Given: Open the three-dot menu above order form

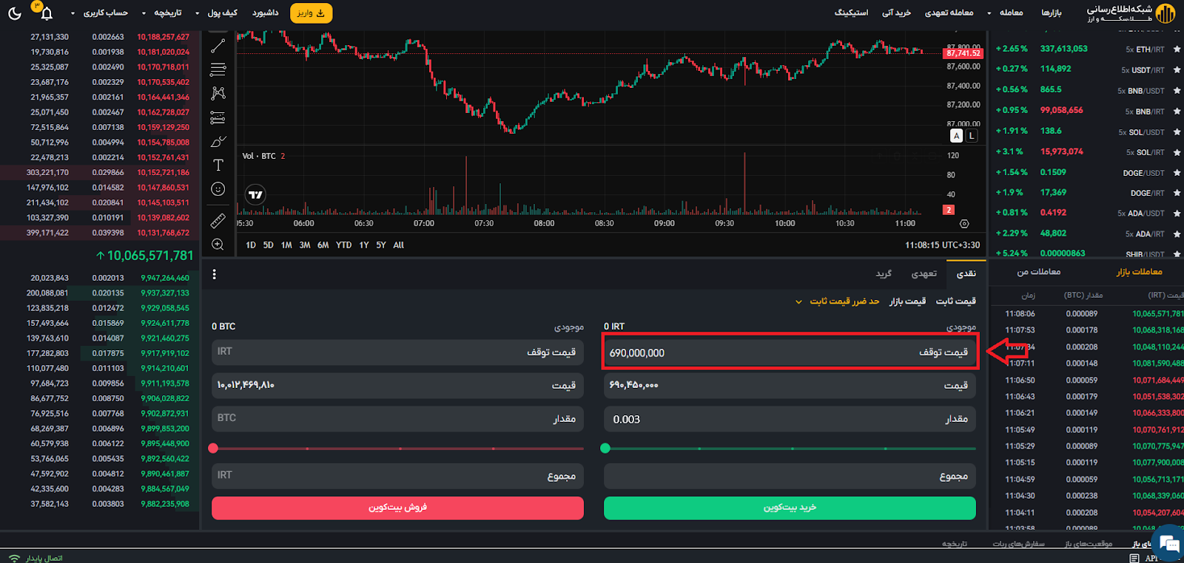Looking at the screenshot, I should (215, 274).
